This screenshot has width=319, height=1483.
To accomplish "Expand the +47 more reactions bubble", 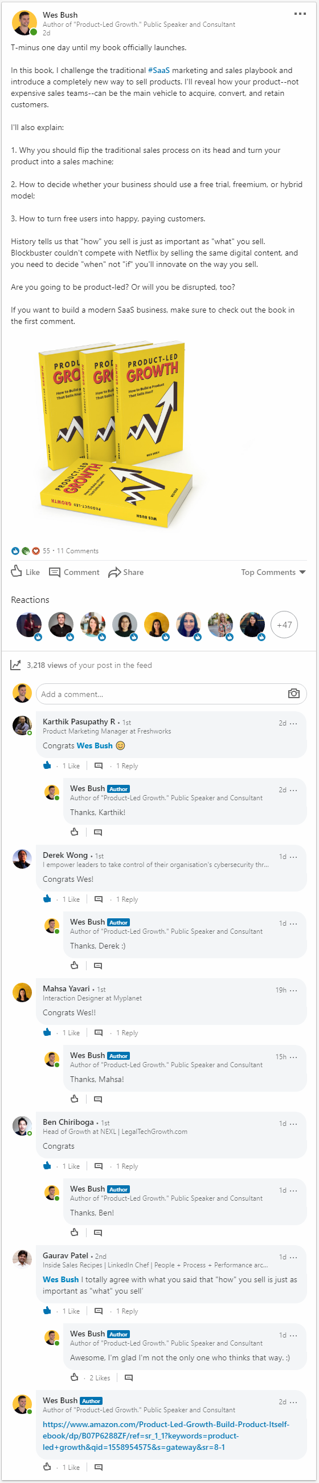I will pos(284,625).
